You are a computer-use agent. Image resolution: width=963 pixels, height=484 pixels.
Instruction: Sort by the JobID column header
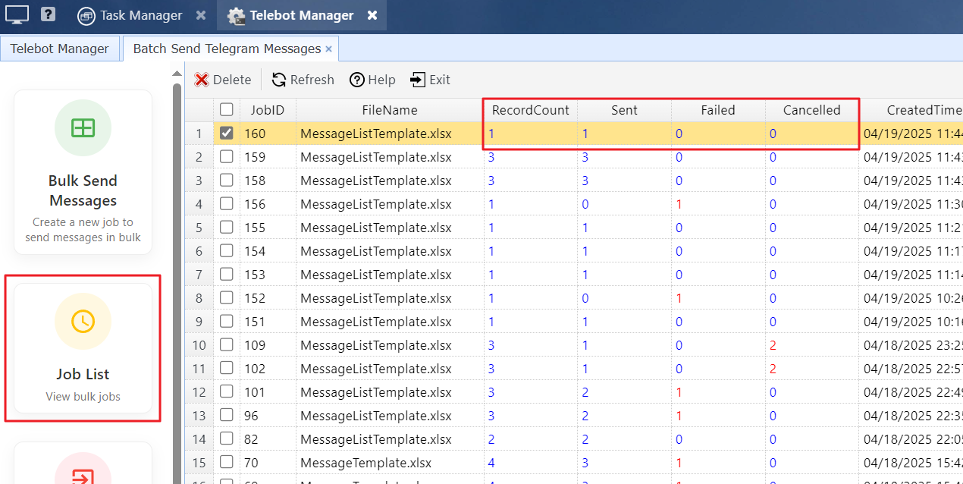coord(268,110)
